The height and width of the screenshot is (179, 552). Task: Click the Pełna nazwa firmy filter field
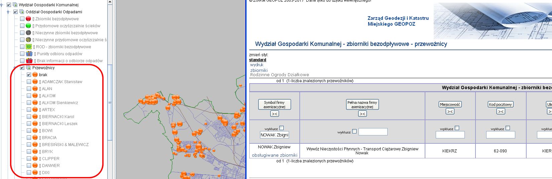pyautogui.click(x=373, y=132)
